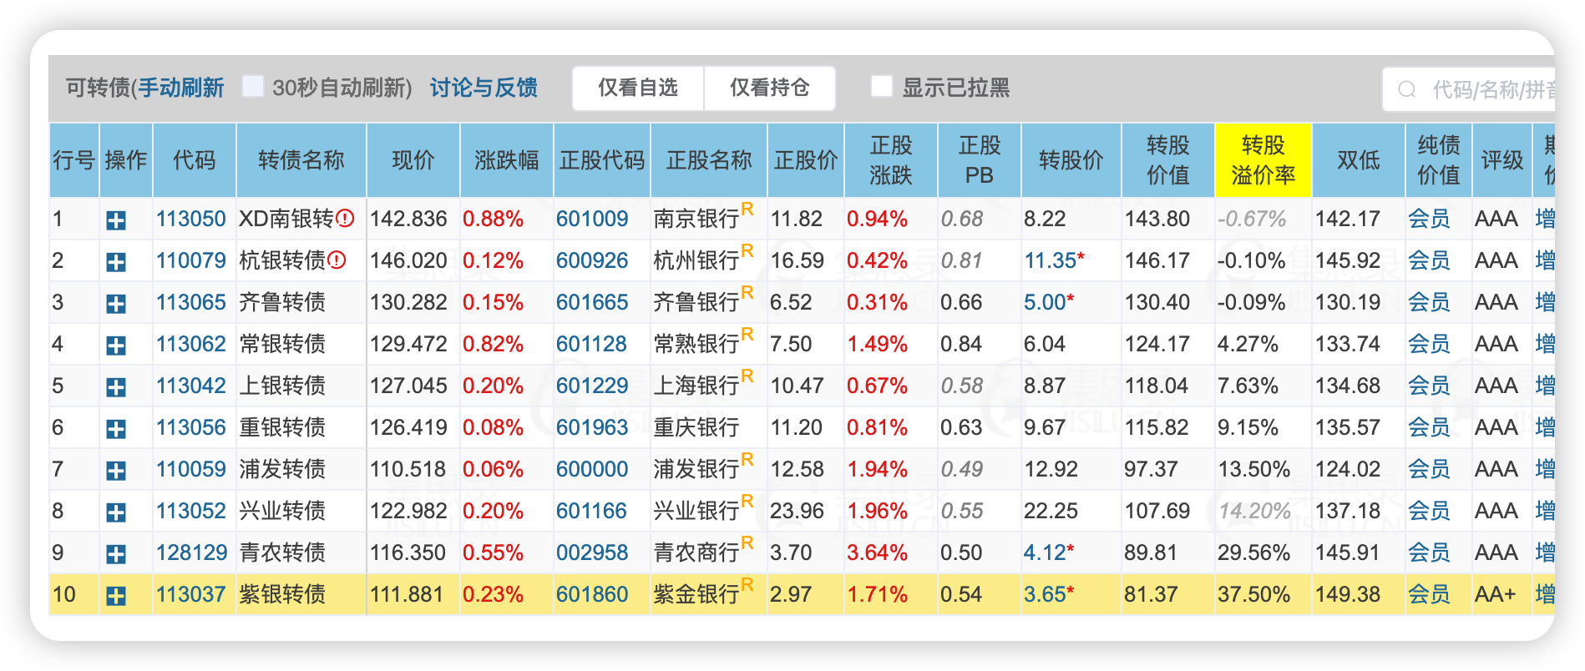Sort by 双低 column header
Image resolution: width=1585 pixels, height=671 pixels.
[1359, 160]
